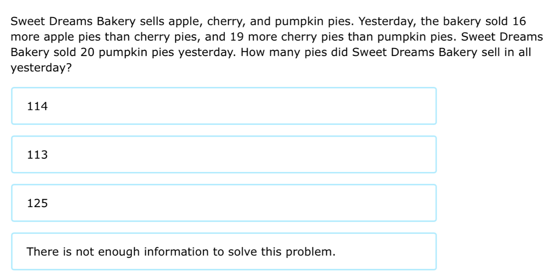Click the number 113 text
The height and width of the screenshot is (274, 546).
[x=38, y=154]
